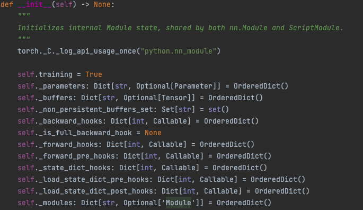The width and height of the screenshot is (363, 210).
Task: Click the None return type annotation
Action: pyautogui.click(x=102, y=4)
